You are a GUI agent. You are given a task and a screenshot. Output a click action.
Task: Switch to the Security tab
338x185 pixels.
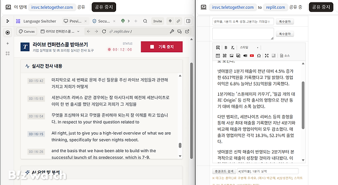[x=101, y=21]
